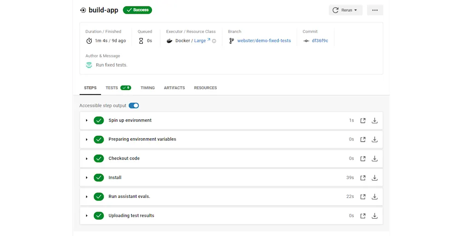The height and width of the screenshot is (236, 462).
Task: Click the build-app job icon
Action: click(83, 10)
